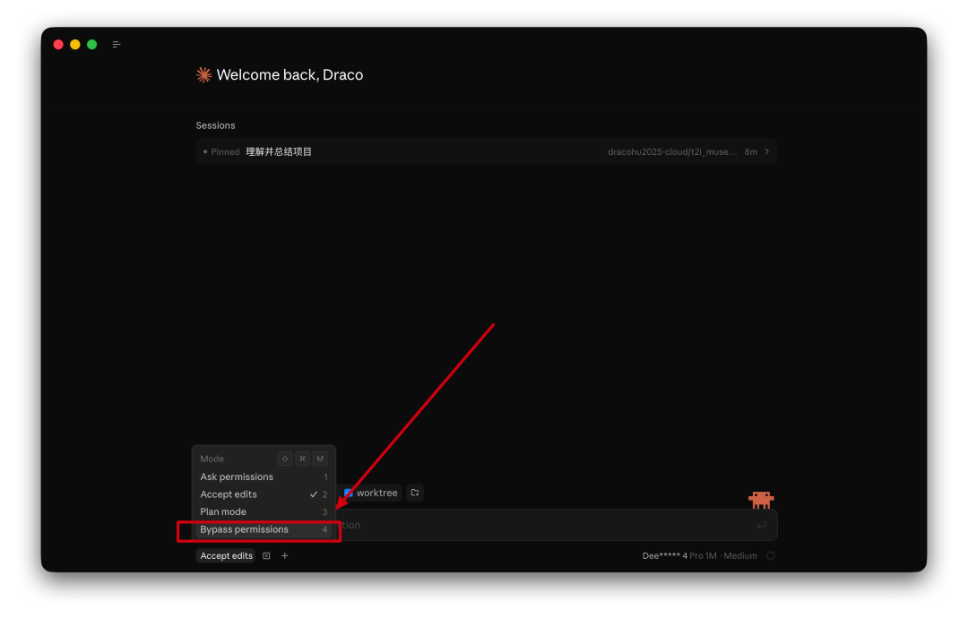Create a new worktree via the folder-plus icon

[x=414, y=493]
